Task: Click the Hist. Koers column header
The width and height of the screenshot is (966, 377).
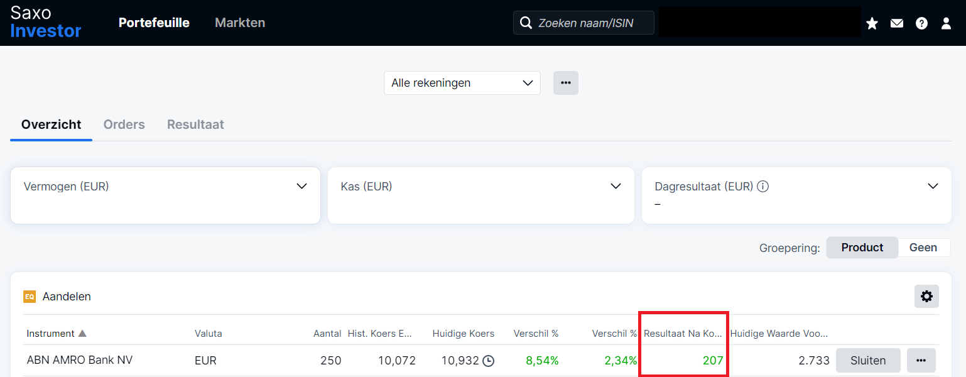Action: [381, 334]
